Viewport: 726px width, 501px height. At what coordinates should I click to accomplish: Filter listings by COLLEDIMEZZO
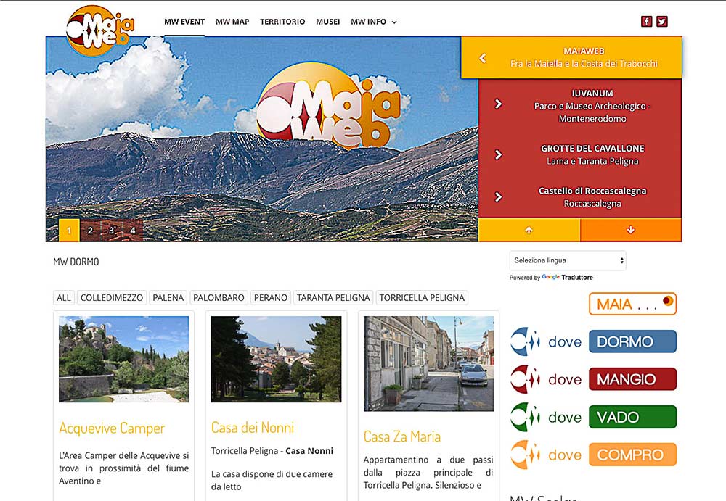[112, 298]
